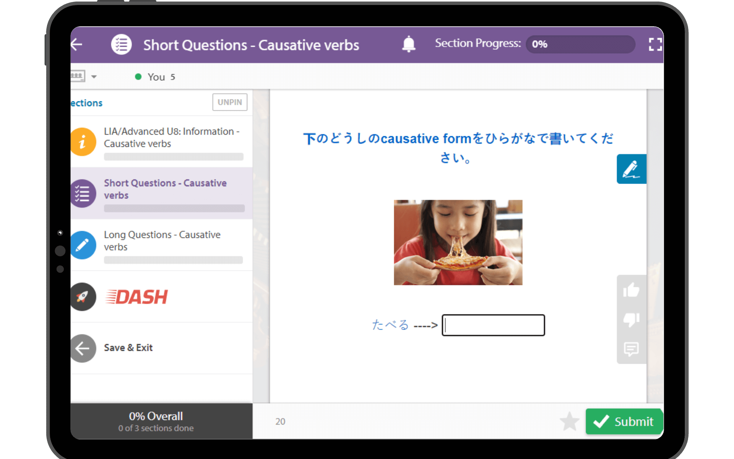Open notifications bell
Screen dimensions: 734x459
(408, 44)
